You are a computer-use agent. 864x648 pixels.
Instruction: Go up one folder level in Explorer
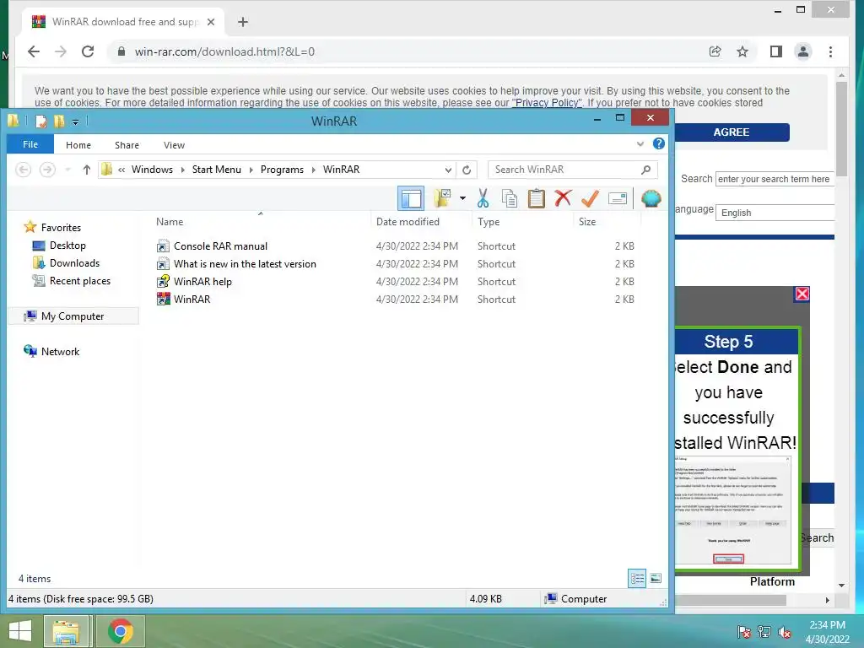[x=87, y=170]
